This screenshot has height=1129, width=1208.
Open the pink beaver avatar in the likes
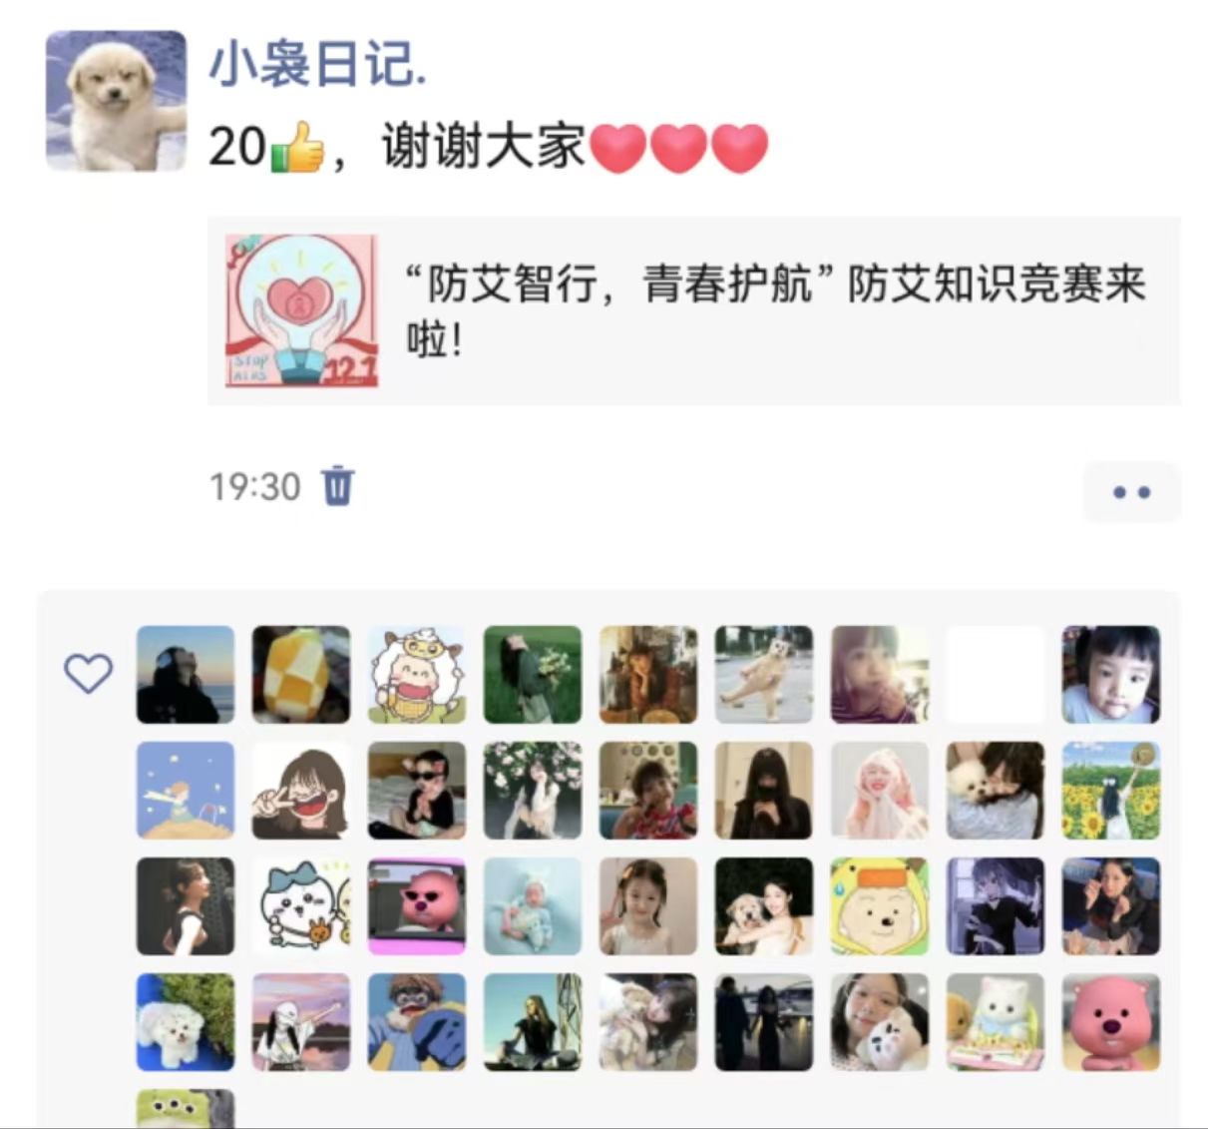click(1111, 1022)
